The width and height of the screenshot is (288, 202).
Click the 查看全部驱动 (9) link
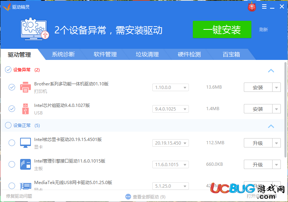point(149,197)
